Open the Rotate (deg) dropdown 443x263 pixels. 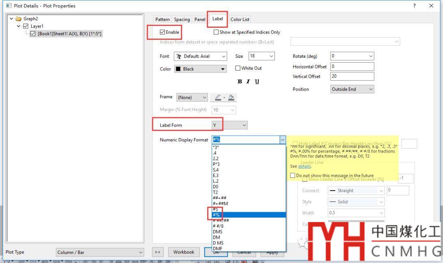[x=352, y=56]
